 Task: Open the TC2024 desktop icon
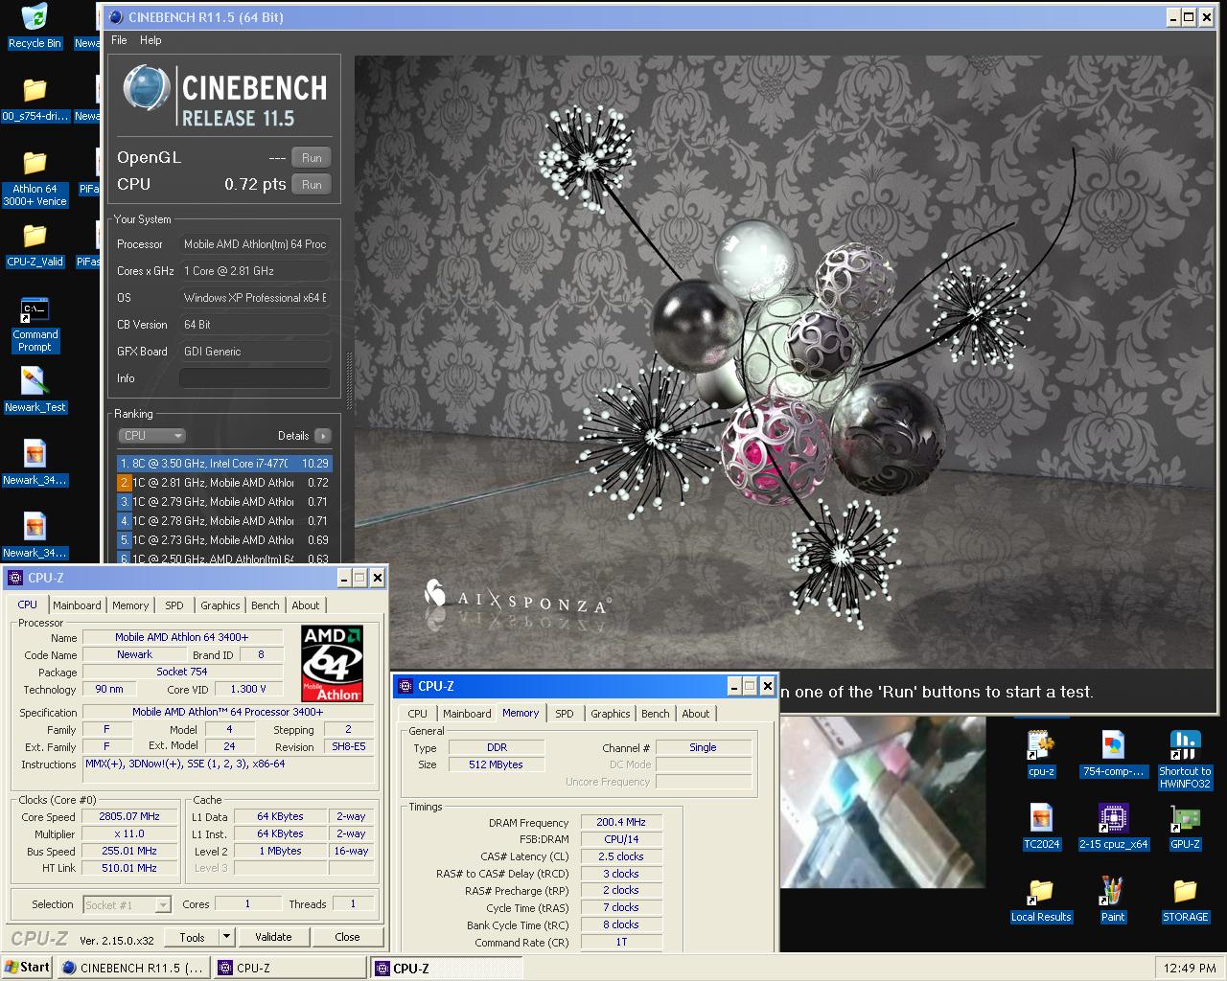1041,827
